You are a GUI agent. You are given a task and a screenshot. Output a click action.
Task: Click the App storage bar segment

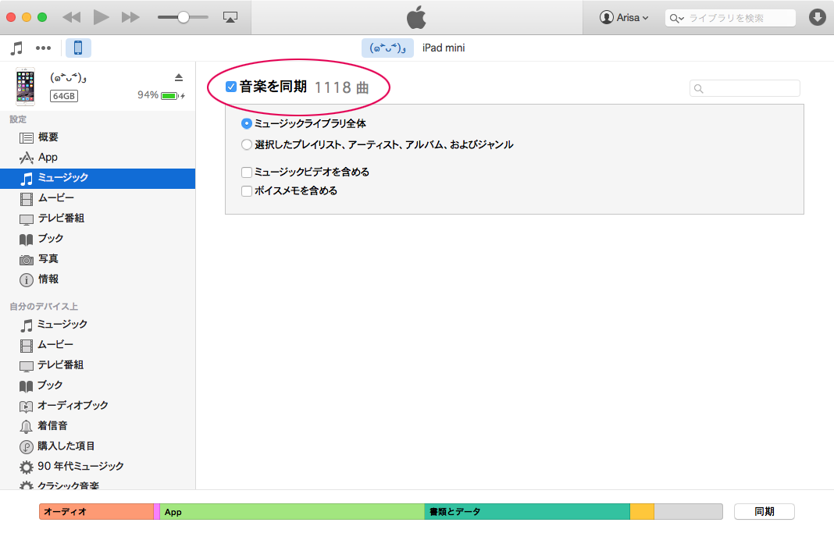pos(292,512)
